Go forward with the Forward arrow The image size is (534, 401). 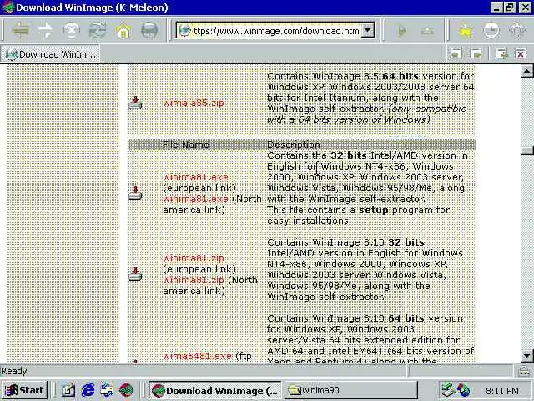pos(45,31)
